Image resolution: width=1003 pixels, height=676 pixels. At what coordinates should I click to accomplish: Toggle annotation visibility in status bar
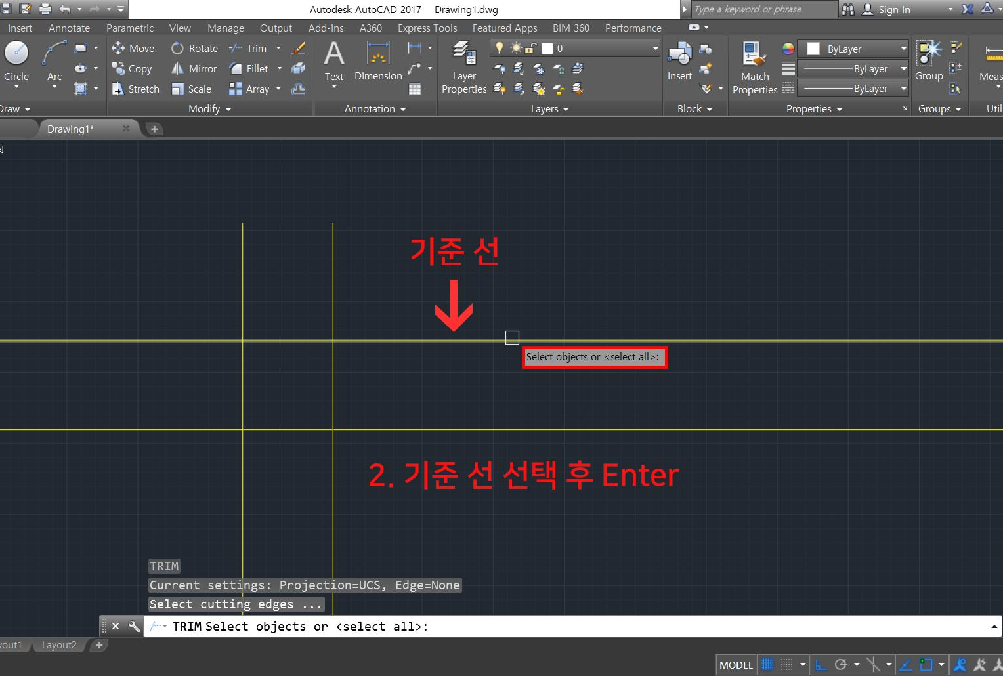coord(960,665)
